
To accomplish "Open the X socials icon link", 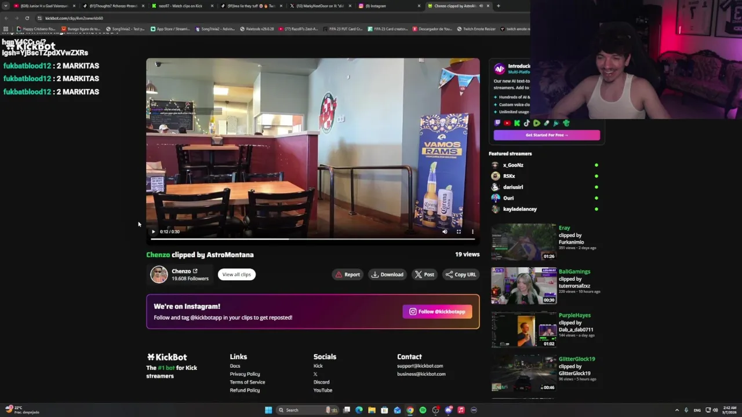I will click(x=315, y=374).
